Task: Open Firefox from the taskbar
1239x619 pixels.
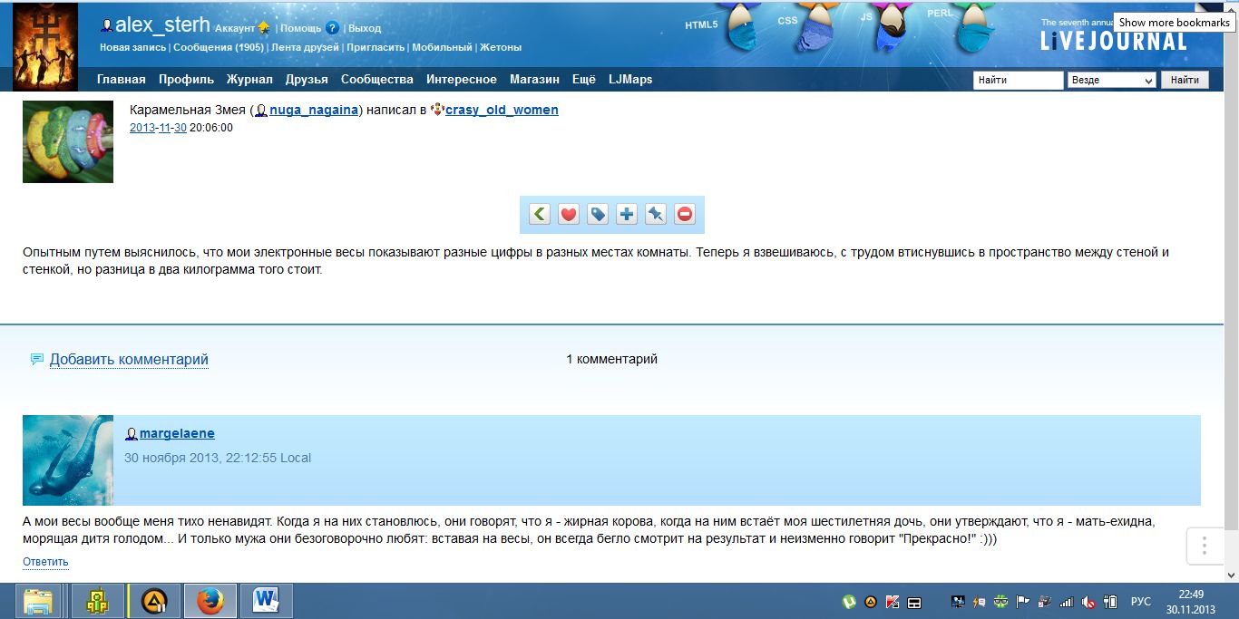Action: [x=210, y=601]
